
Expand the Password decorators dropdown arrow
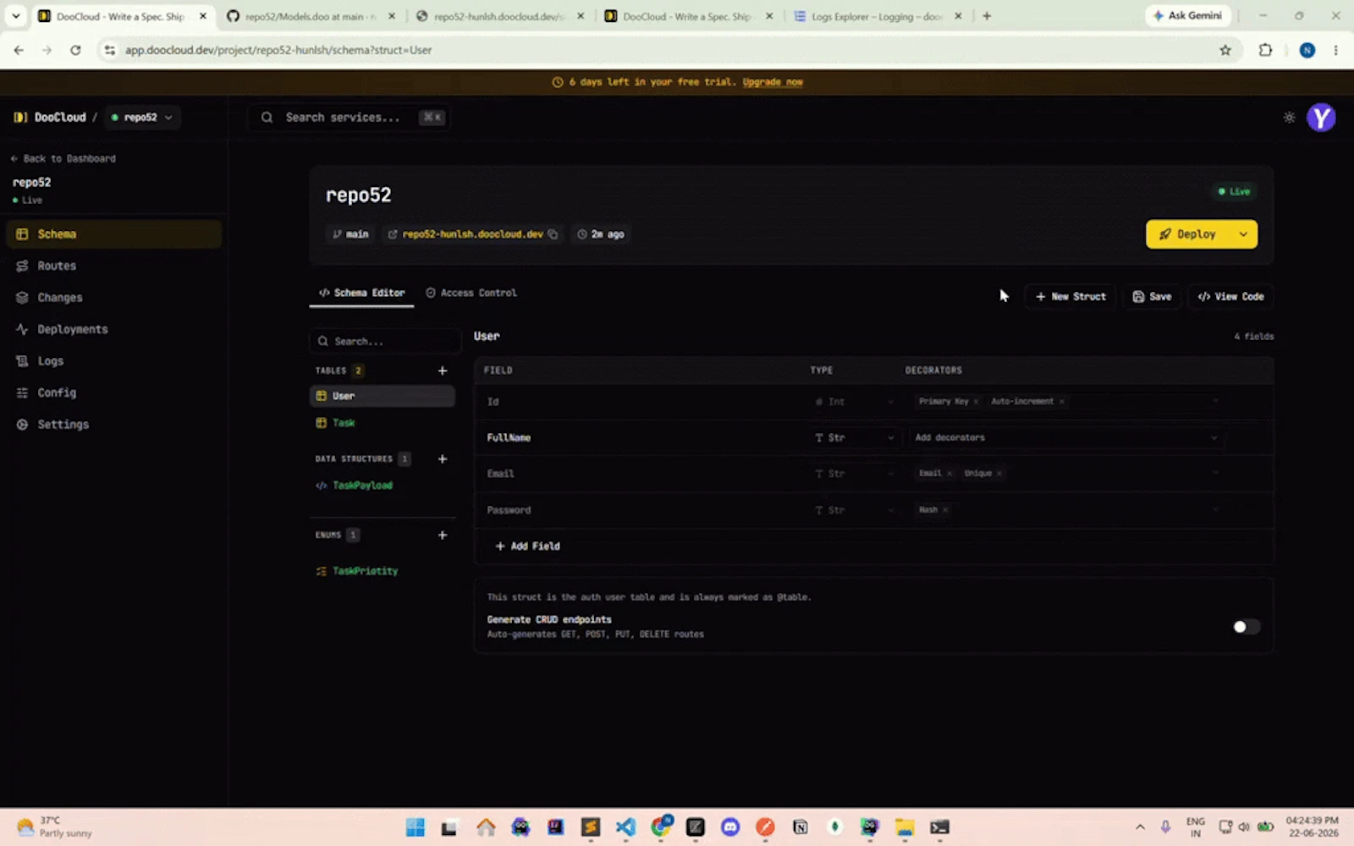pos(1215,509)
